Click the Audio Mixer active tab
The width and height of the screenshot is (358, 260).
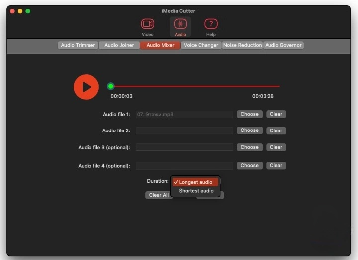click(160, 45)
